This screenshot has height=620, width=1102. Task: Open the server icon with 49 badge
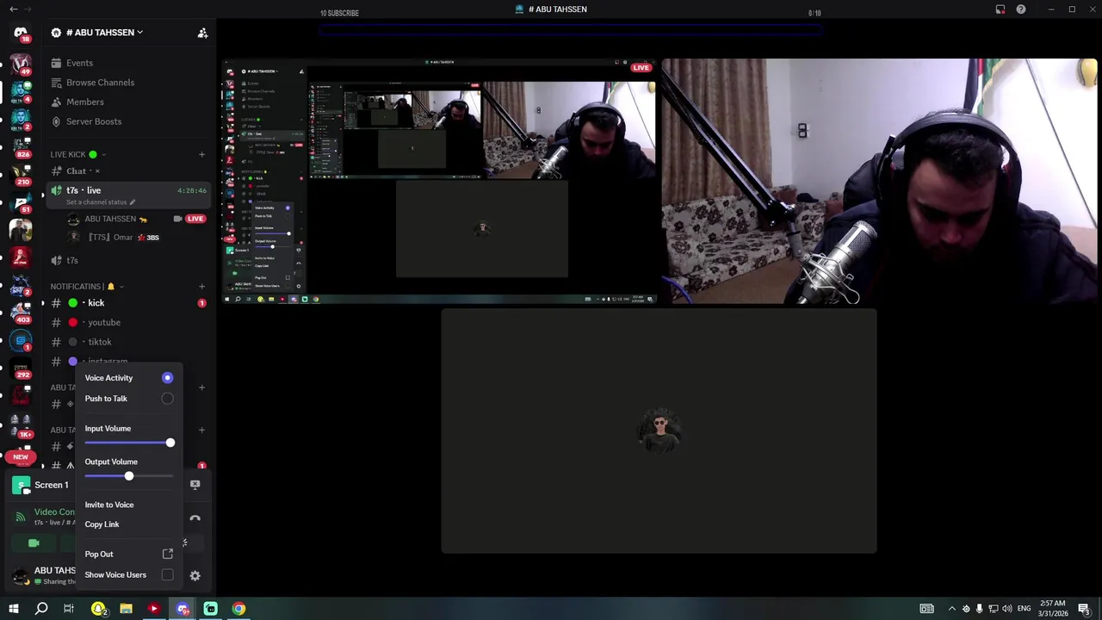(x=21, y=65)
